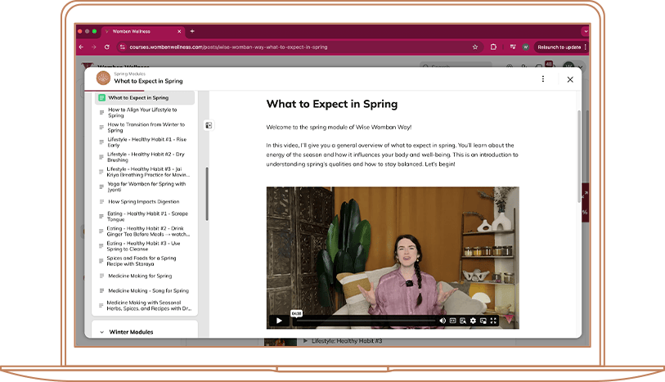Click the Lifestyle: Healthy Habit #3 thumbnail behind modal
This screenshot has height=382, width=665.
pyautogui.click(x=281, y=342)
